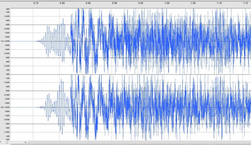Click the 0.95 mark on the time ruler
The height and width of the screenshot is (145, 251).
pyautogui.click(x=141, y=3)
